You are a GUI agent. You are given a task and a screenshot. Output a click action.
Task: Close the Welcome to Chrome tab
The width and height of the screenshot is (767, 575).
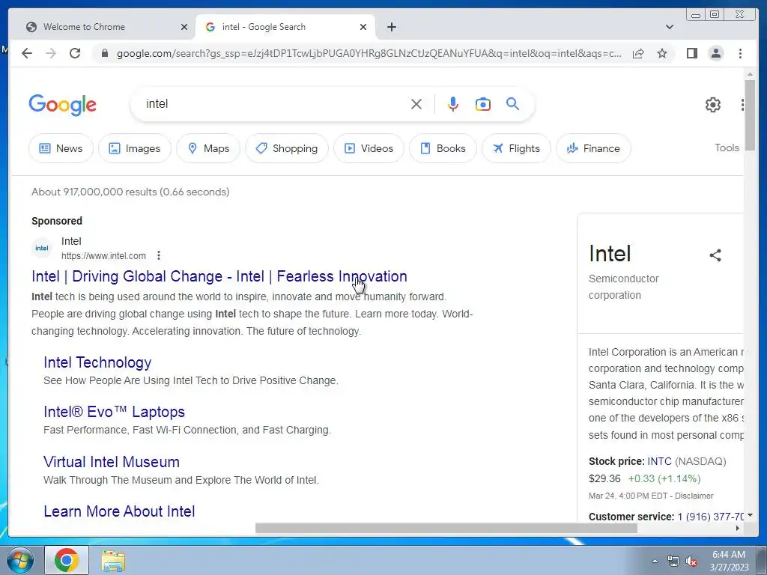[184, 27]
